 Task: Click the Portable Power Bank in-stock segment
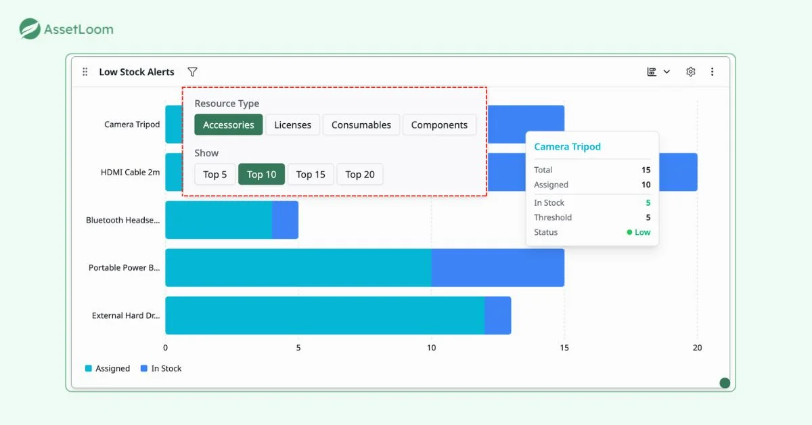pos(498,267)
